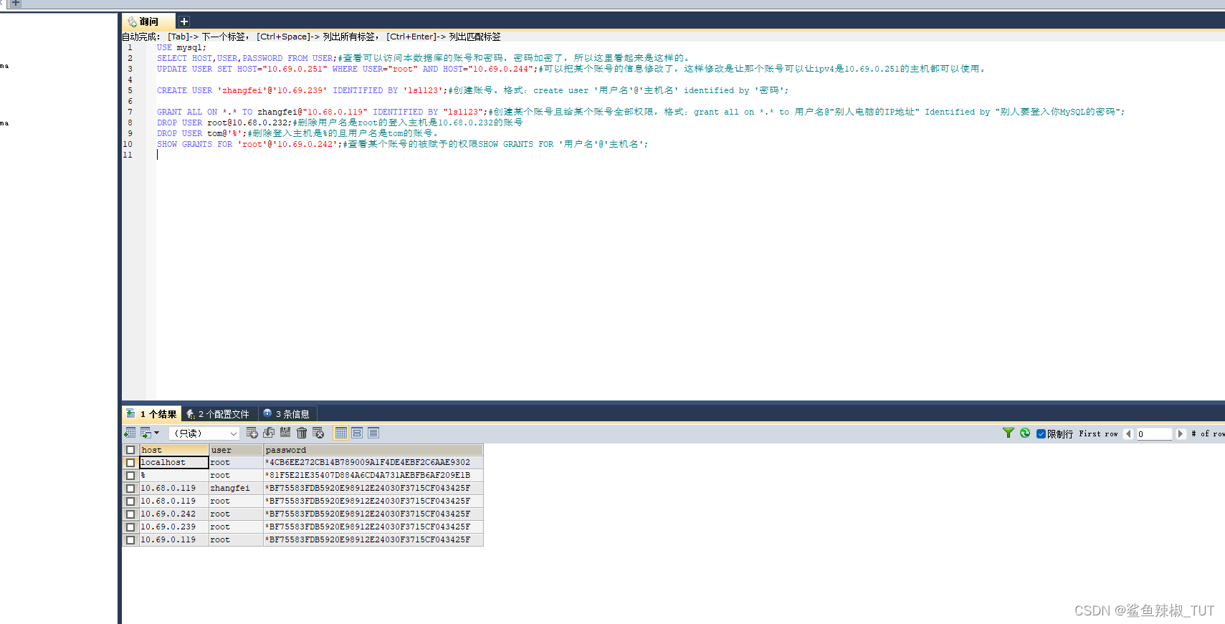The height and width of the screenshot is (624, 1225).
Task: Select the password starting *81F5E21E
Action: click(x=373, y=476)
